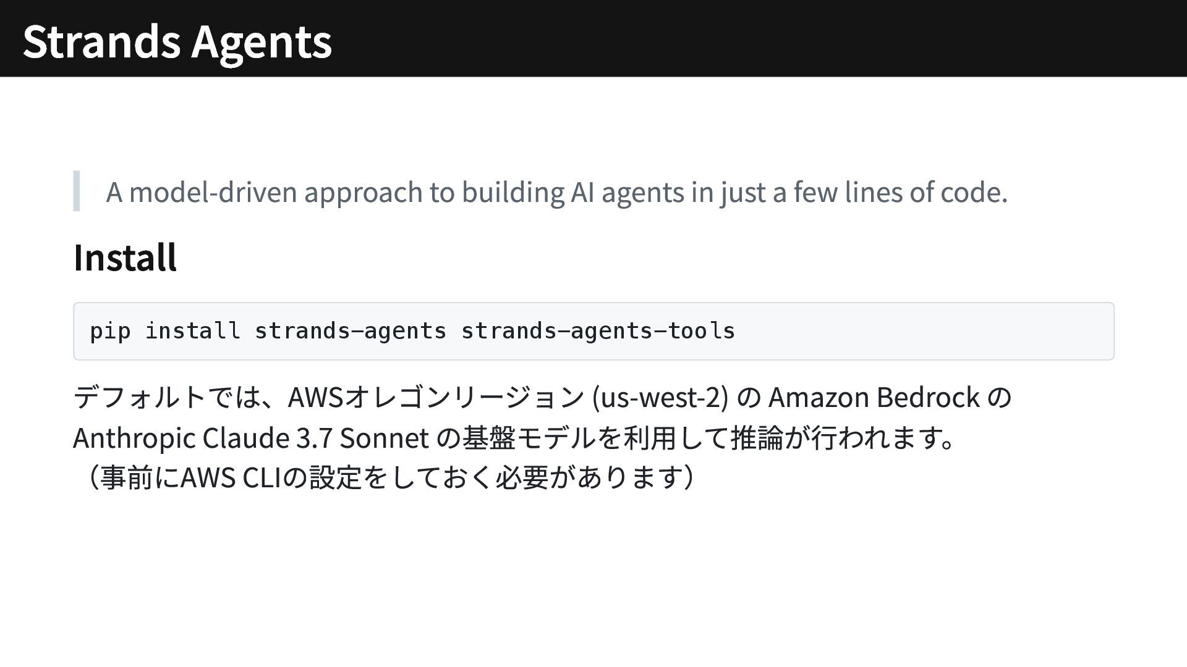Click the word "pip" in the code block
This screenshot has height=667, width=1187.
pos(110,331)
